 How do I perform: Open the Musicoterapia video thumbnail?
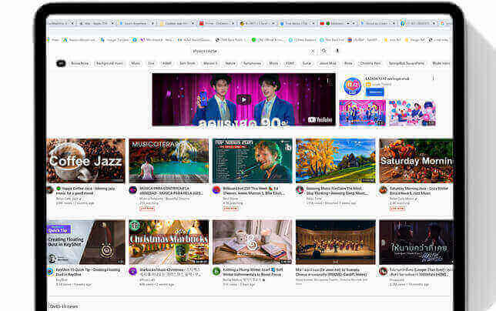pos(169,160)
